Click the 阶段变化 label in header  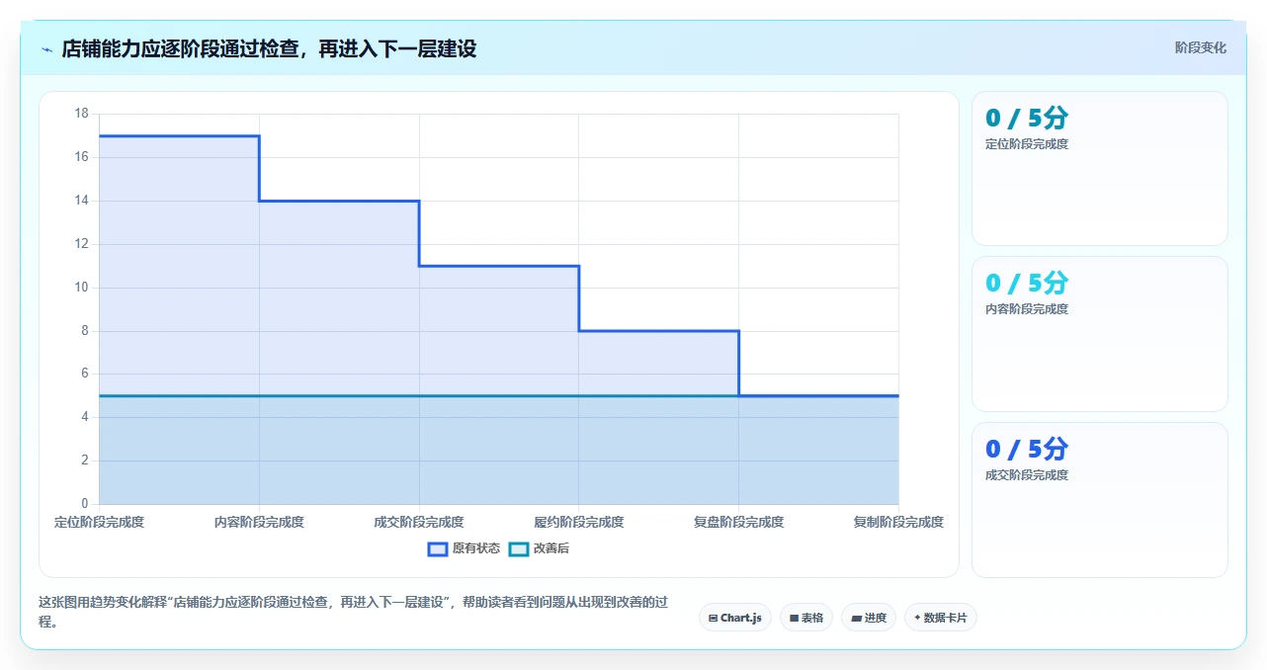point(1200,47)
